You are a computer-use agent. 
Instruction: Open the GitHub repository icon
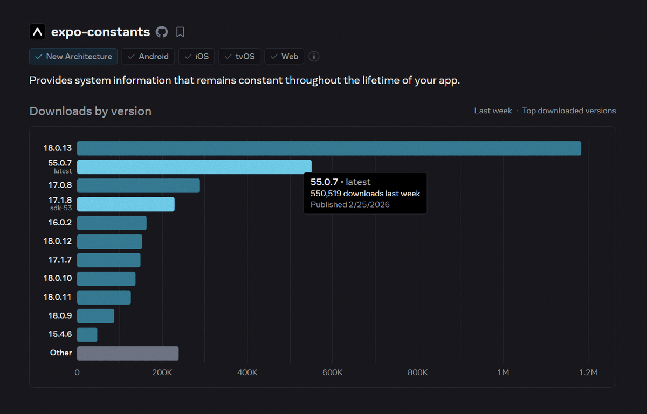[x=162, y=32]
